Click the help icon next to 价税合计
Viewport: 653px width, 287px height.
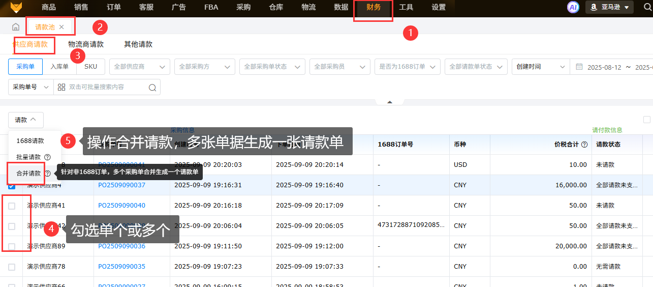pyautogui.click(x=584, y=145)
